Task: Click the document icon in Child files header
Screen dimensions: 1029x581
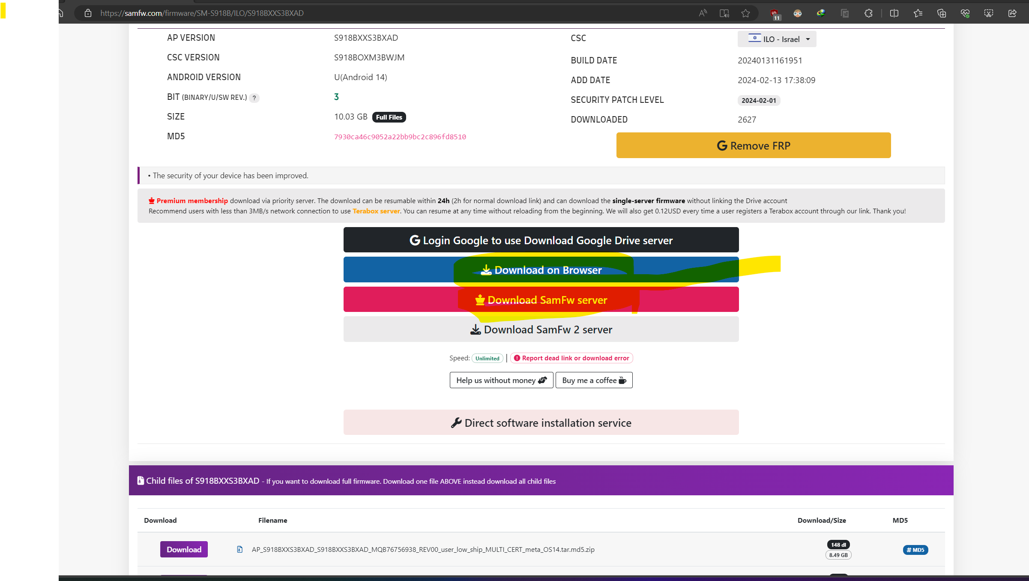Action: [141, 481]
